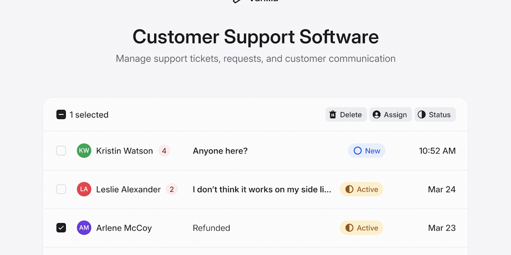This screenshot has width=511, height=255.
Task: Toggle the select-all checkbox beside '1 selected'
Action: [x=61, y=115]
